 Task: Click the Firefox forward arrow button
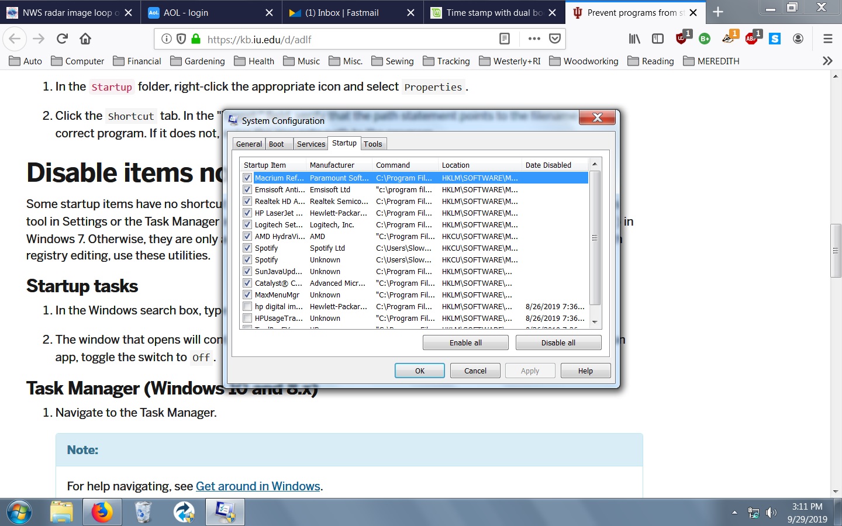click(39, 39)
